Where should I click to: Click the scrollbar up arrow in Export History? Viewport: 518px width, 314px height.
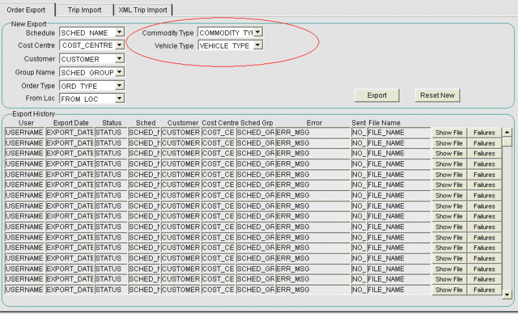pyautogui.click(x=507, y=133)
